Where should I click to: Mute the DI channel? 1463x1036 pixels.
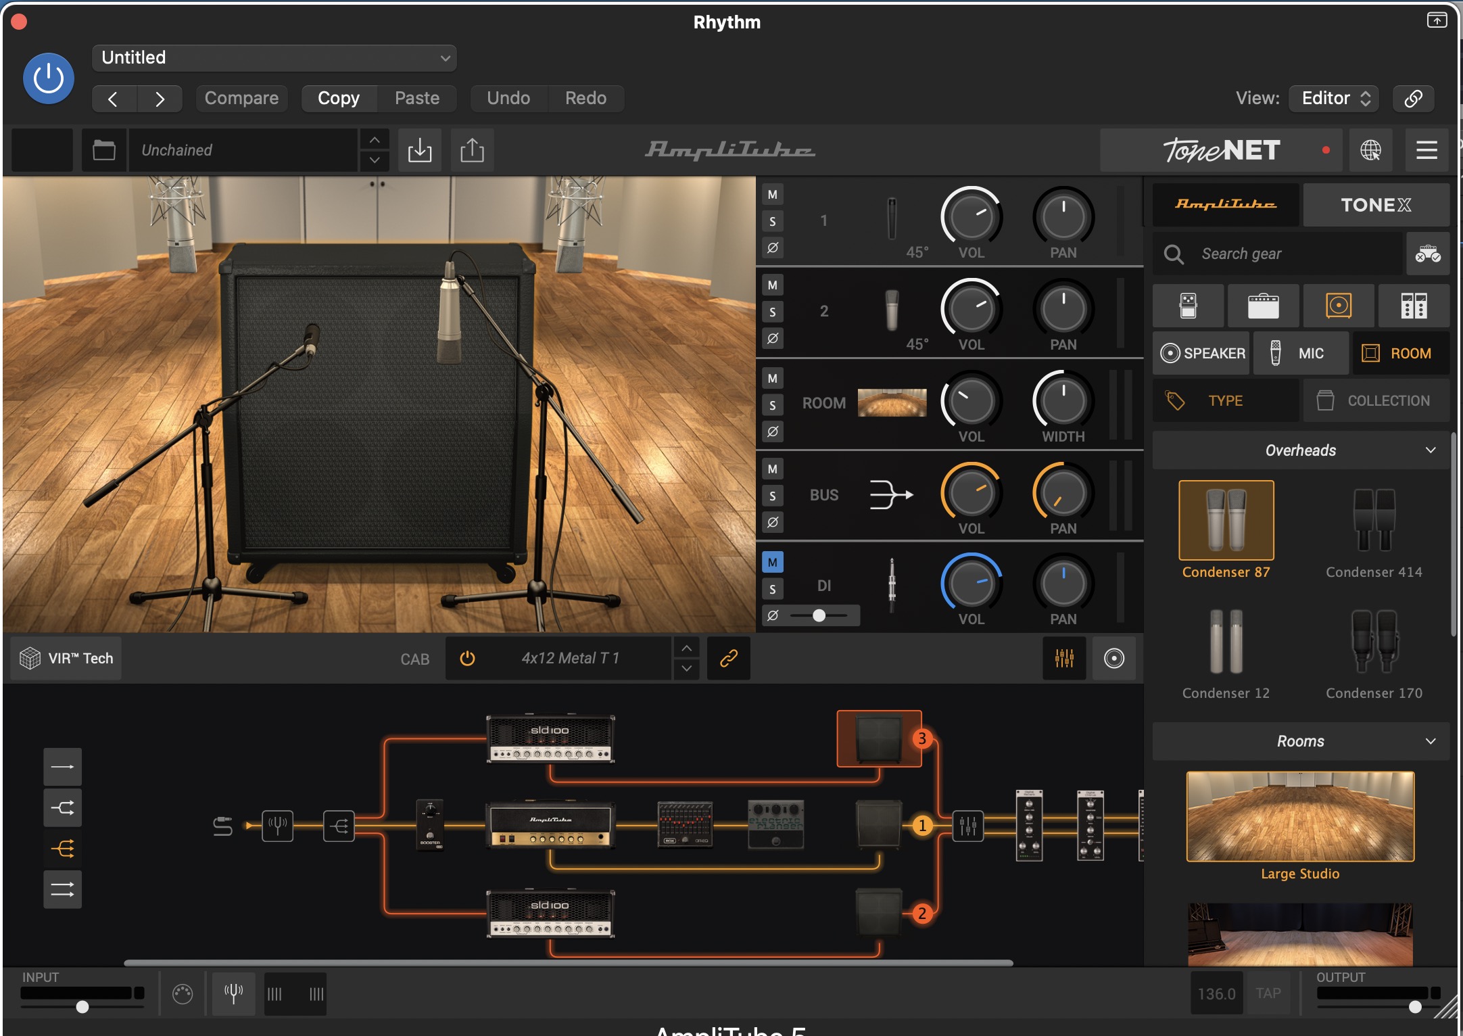tap(772, 562)
